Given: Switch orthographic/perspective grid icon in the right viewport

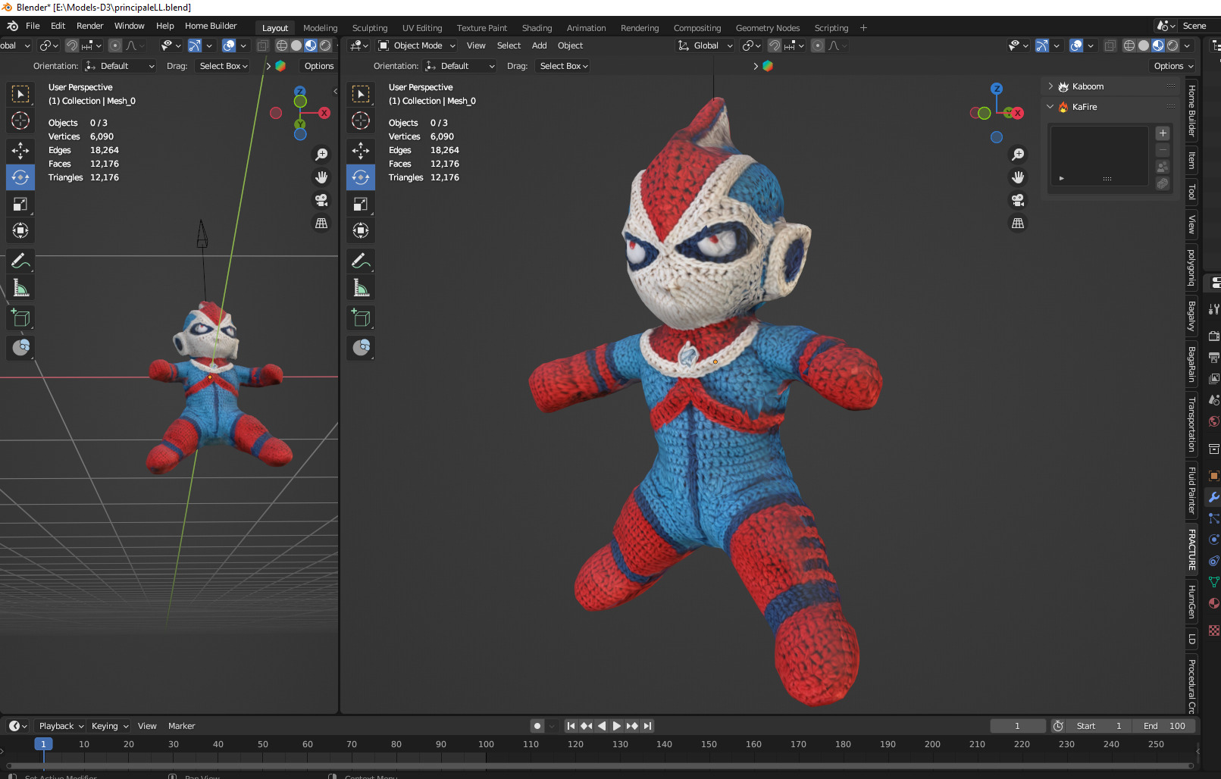Looking at the screenshot, I should (1018, 223).
